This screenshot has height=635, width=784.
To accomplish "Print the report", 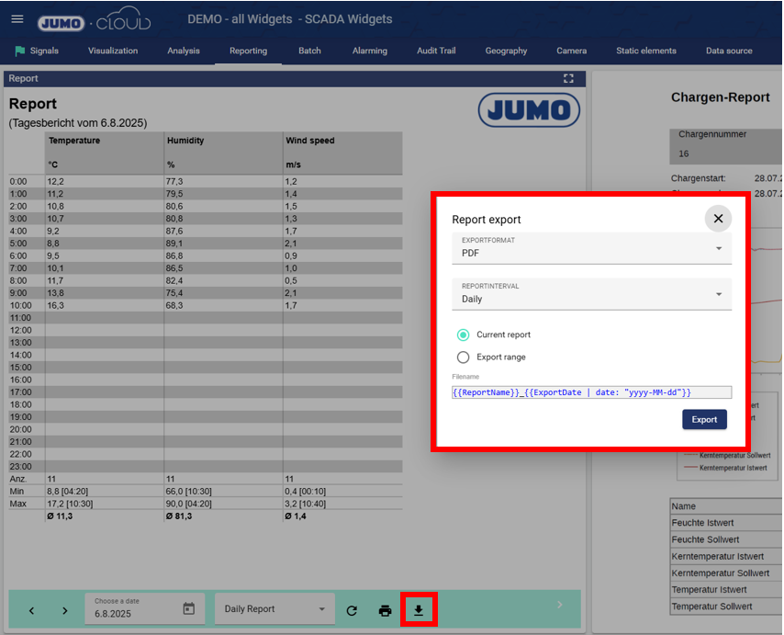I will click(386, 610).
